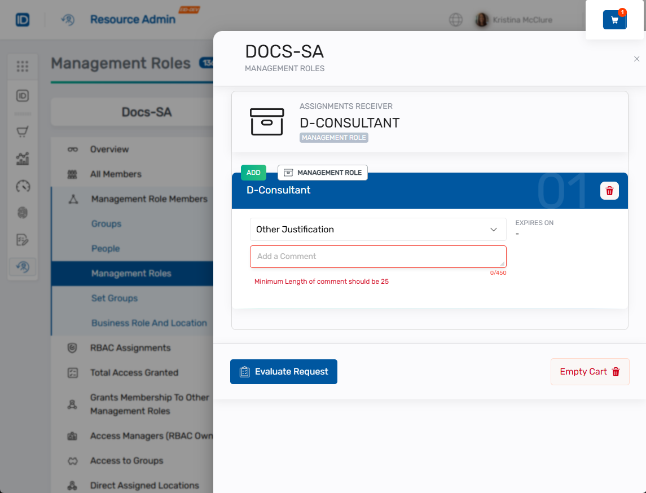Open Kristina McClure user profile avatar
646x493 pixels.
tap(482, 20)
